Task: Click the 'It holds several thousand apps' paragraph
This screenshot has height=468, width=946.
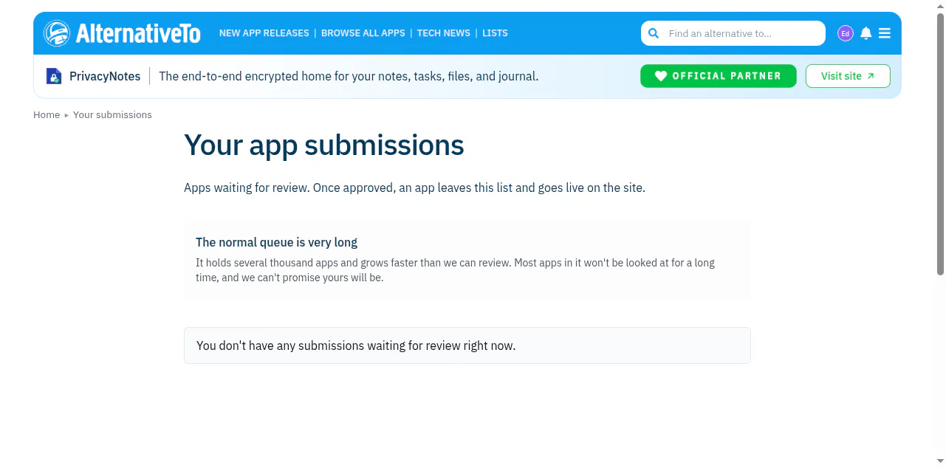Action: tap(455, 270)
